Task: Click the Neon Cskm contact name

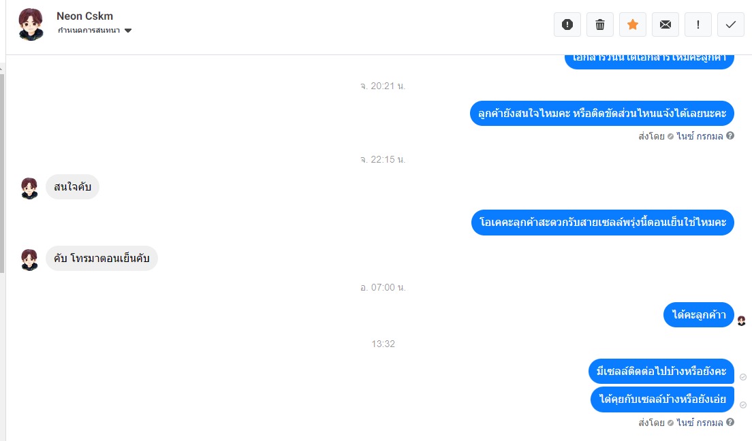Action: pos(85,16)
